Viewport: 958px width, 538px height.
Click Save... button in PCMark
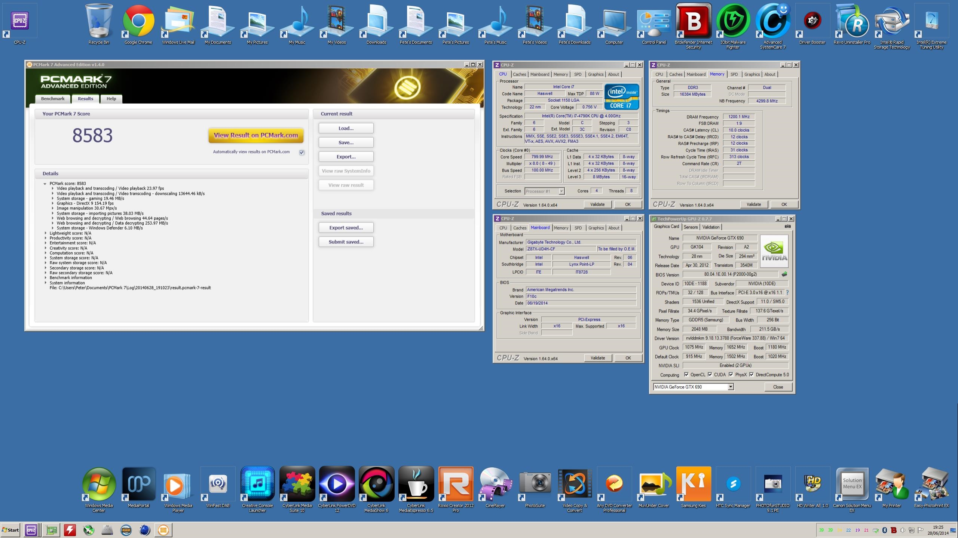click(x=346, y=142)
